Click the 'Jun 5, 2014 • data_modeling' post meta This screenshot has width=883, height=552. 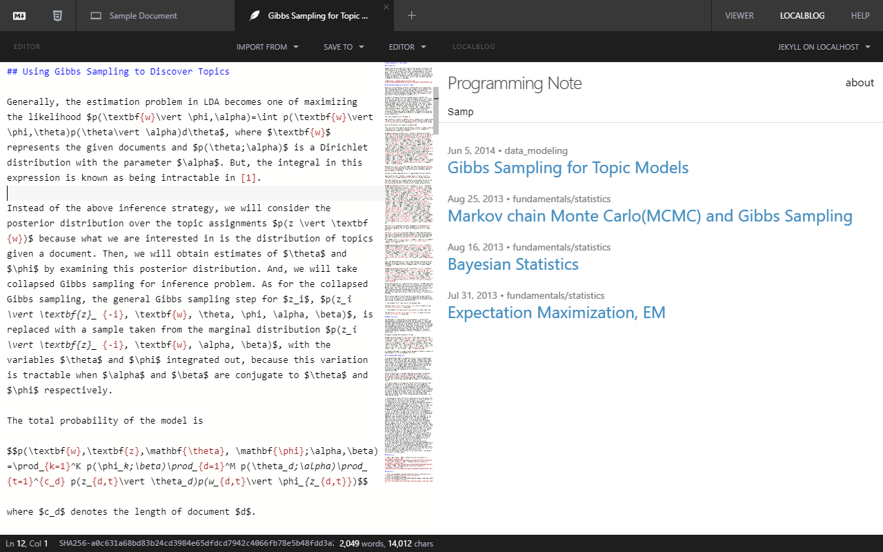508,150
